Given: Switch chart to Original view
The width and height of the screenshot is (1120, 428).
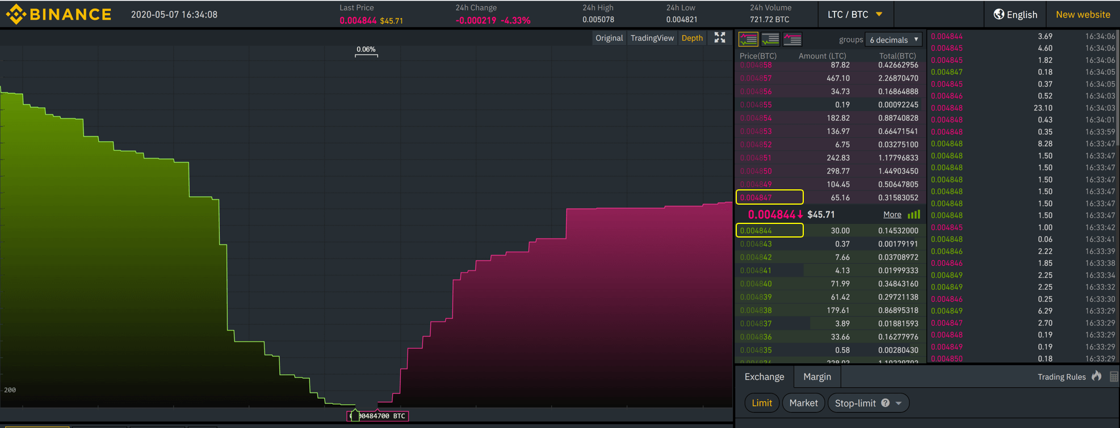Looking at the screenshot, I should (x=609, y=38).
